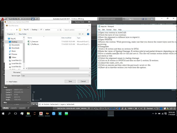Open the Format menu in Notepad
177x133 pixels.
pos(109,30)
